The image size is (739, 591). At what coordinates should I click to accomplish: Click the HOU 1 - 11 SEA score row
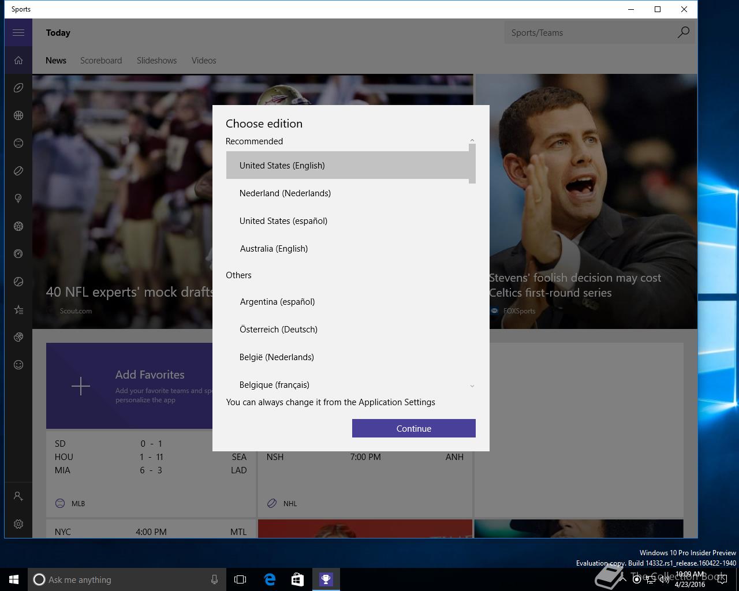click(x=151, y=457)
